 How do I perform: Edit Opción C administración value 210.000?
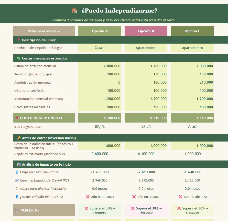[192, 82]
